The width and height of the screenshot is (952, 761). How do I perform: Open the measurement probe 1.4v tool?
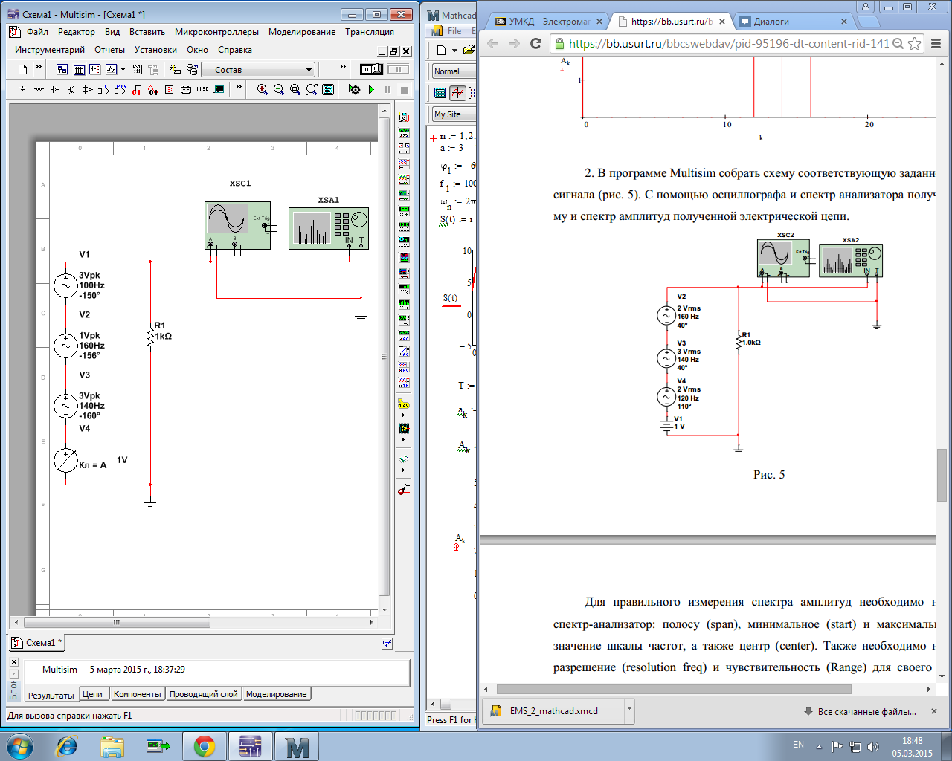(x=404, y=405)
